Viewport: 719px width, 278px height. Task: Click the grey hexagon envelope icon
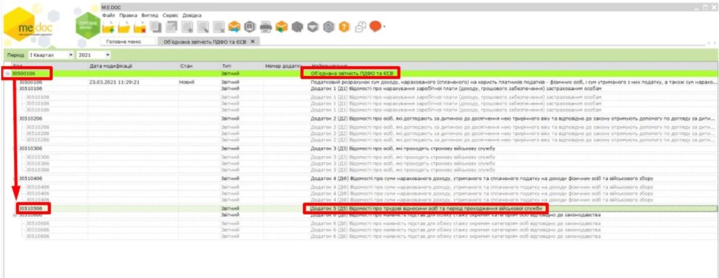coord(312,28)
